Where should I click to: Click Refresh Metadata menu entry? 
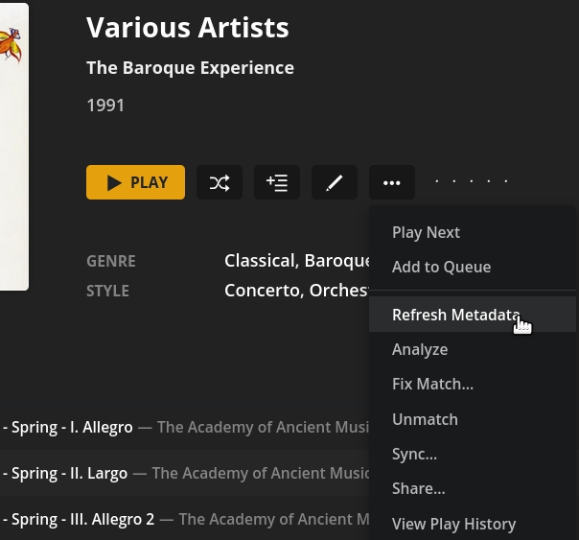455,315
